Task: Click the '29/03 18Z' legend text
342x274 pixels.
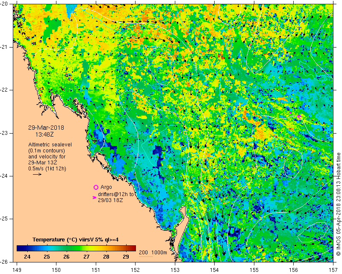Action: click(x=110, y=200)
